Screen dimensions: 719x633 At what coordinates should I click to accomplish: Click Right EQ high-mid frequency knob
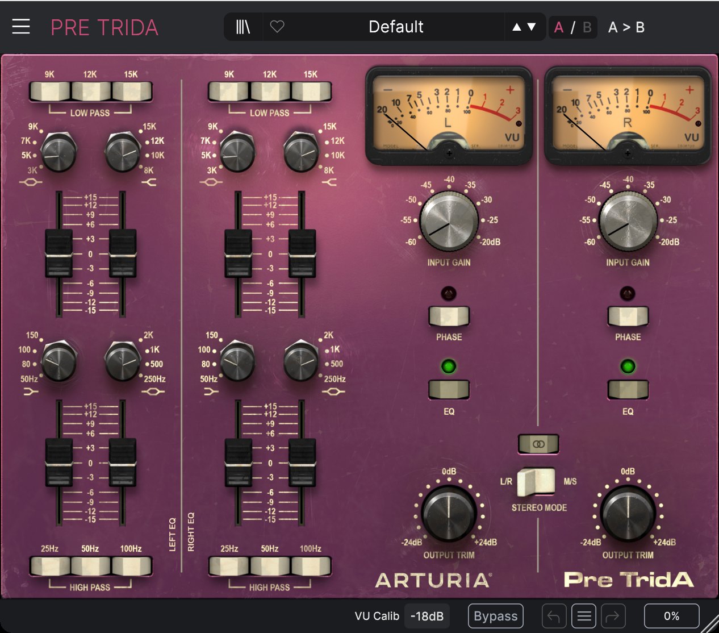[238, 152]
